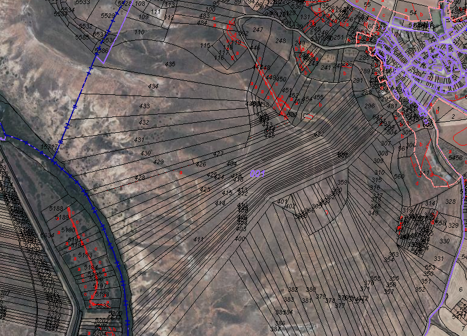
Task: Select the parcel labeled 382
Action: coord(293,289)
